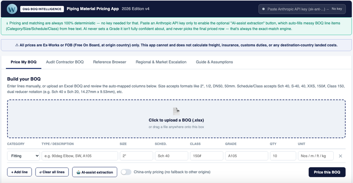The image size is (353, 183).
Task: Click the GRADE column header
Action: (x=231, y=144)
